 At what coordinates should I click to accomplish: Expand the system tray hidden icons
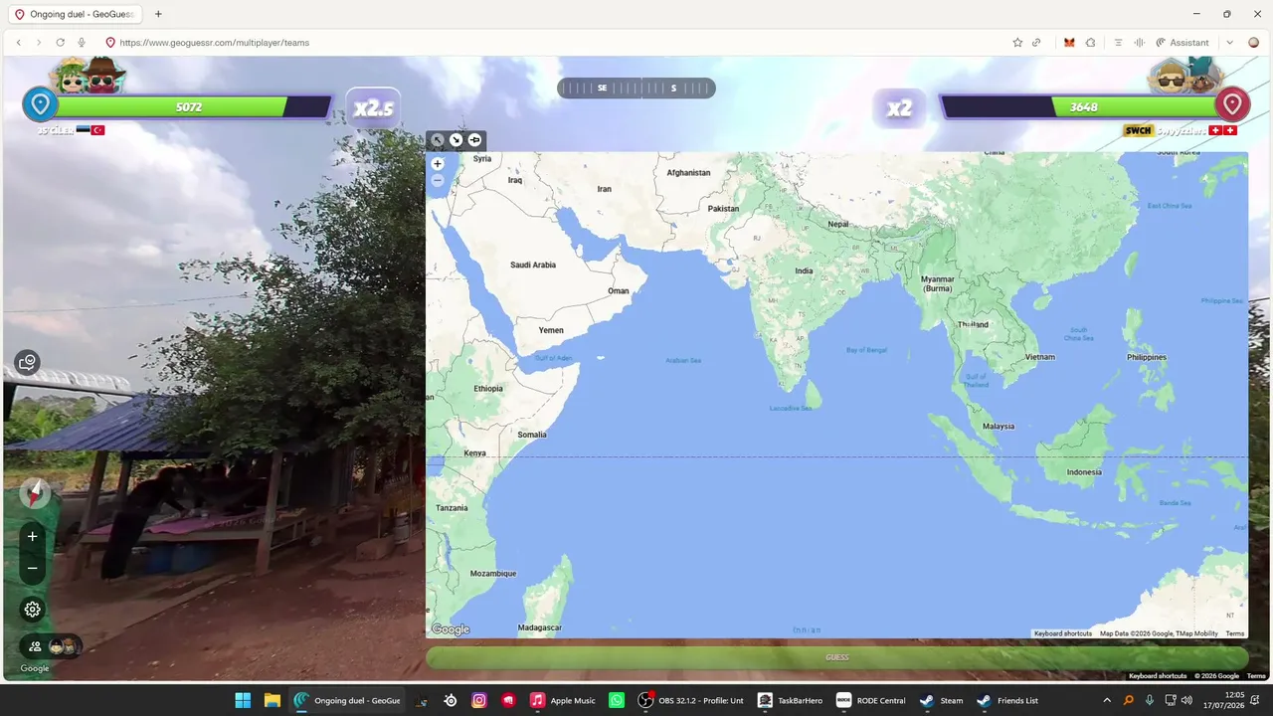pos(1107,700)
